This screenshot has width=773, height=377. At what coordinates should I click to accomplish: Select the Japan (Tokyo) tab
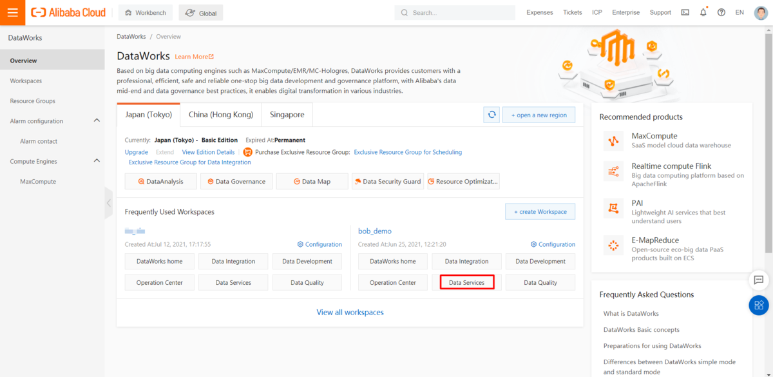(148, 115)
